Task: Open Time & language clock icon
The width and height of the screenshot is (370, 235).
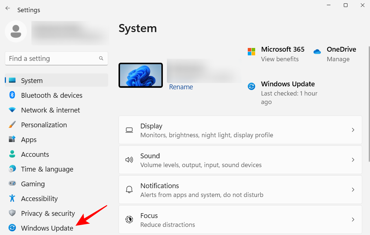Action: tap(13, 169)
